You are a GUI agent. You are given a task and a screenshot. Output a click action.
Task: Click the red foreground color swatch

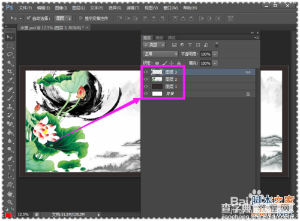point(8,215)
